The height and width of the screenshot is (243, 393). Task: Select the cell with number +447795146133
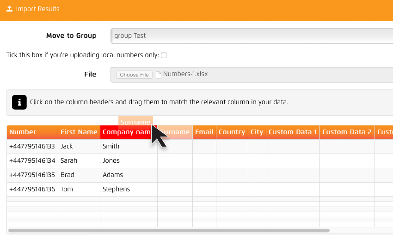pos(32,146)
